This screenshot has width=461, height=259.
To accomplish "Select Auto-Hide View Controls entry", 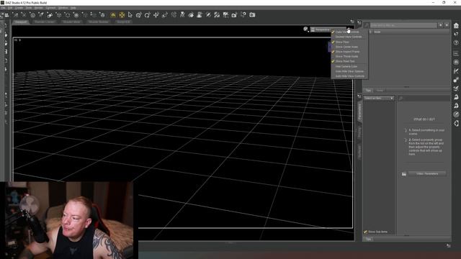I will point(349,76).
